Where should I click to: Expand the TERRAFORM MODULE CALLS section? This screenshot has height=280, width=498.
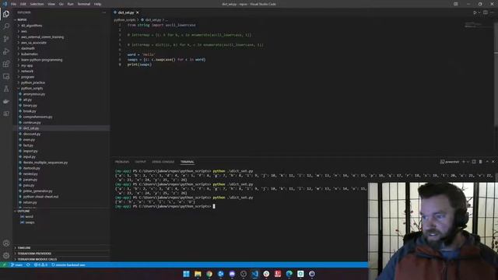click(37, 259)
